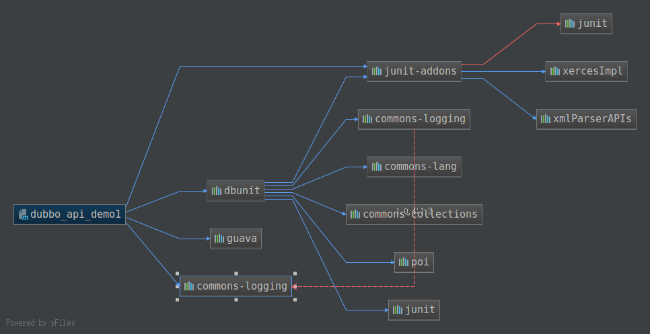Click the library icon on junit-addons node
650x334 pixels.
(376, 71)
